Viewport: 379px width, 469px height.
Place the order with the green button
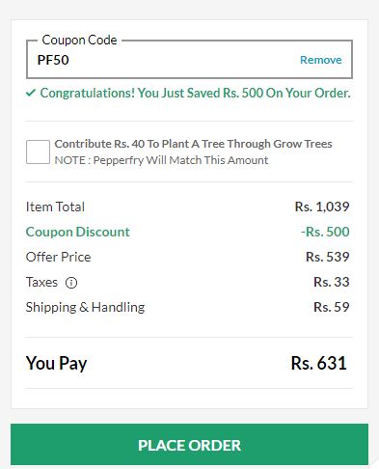[189, 445]
